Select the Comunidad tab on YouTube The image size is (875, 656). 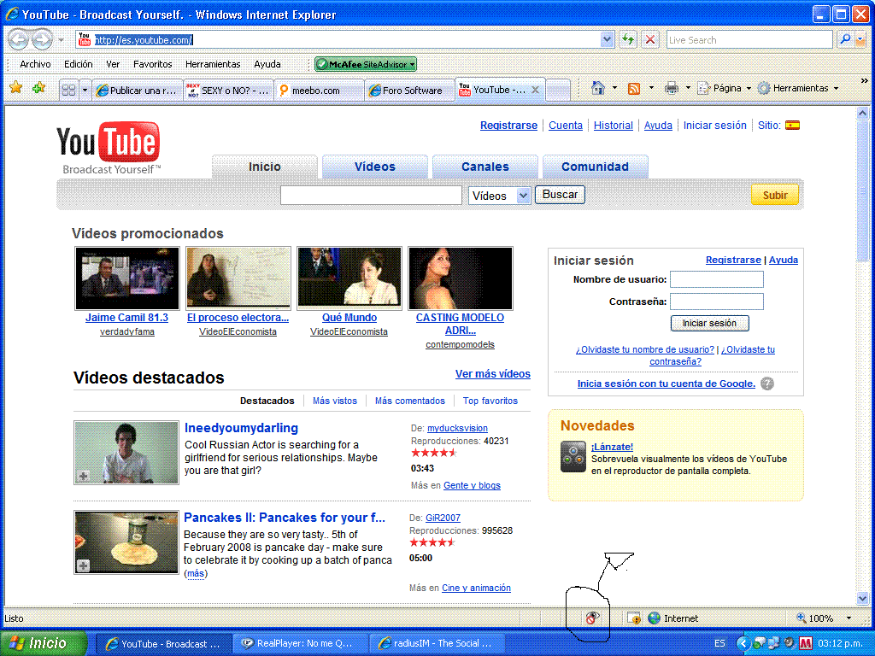[595, 167]
